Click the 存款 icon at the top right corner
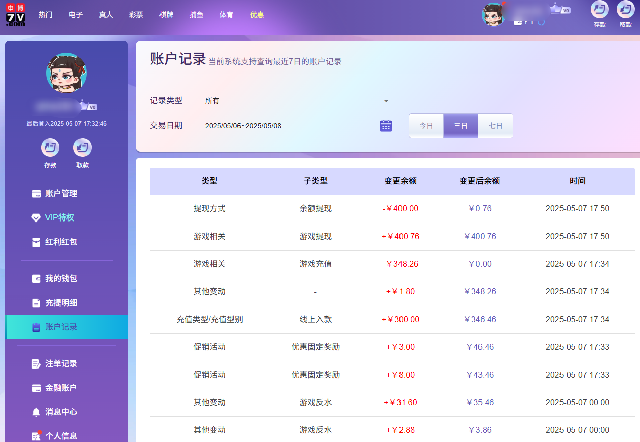 tap(600, 10)
